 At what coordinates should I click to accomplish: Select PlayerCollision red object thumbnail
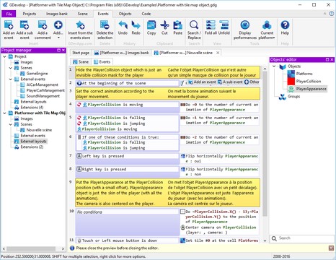(x=291, y=81)
